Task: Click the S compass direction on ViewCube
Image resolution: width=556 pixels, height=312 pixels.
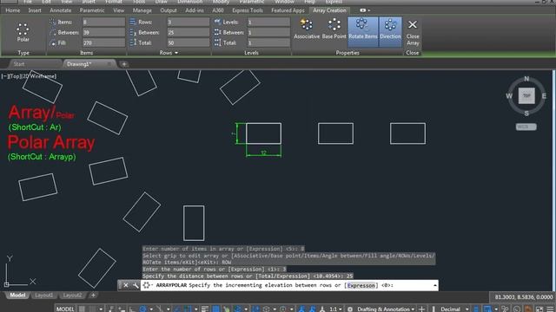Action: 526,114
